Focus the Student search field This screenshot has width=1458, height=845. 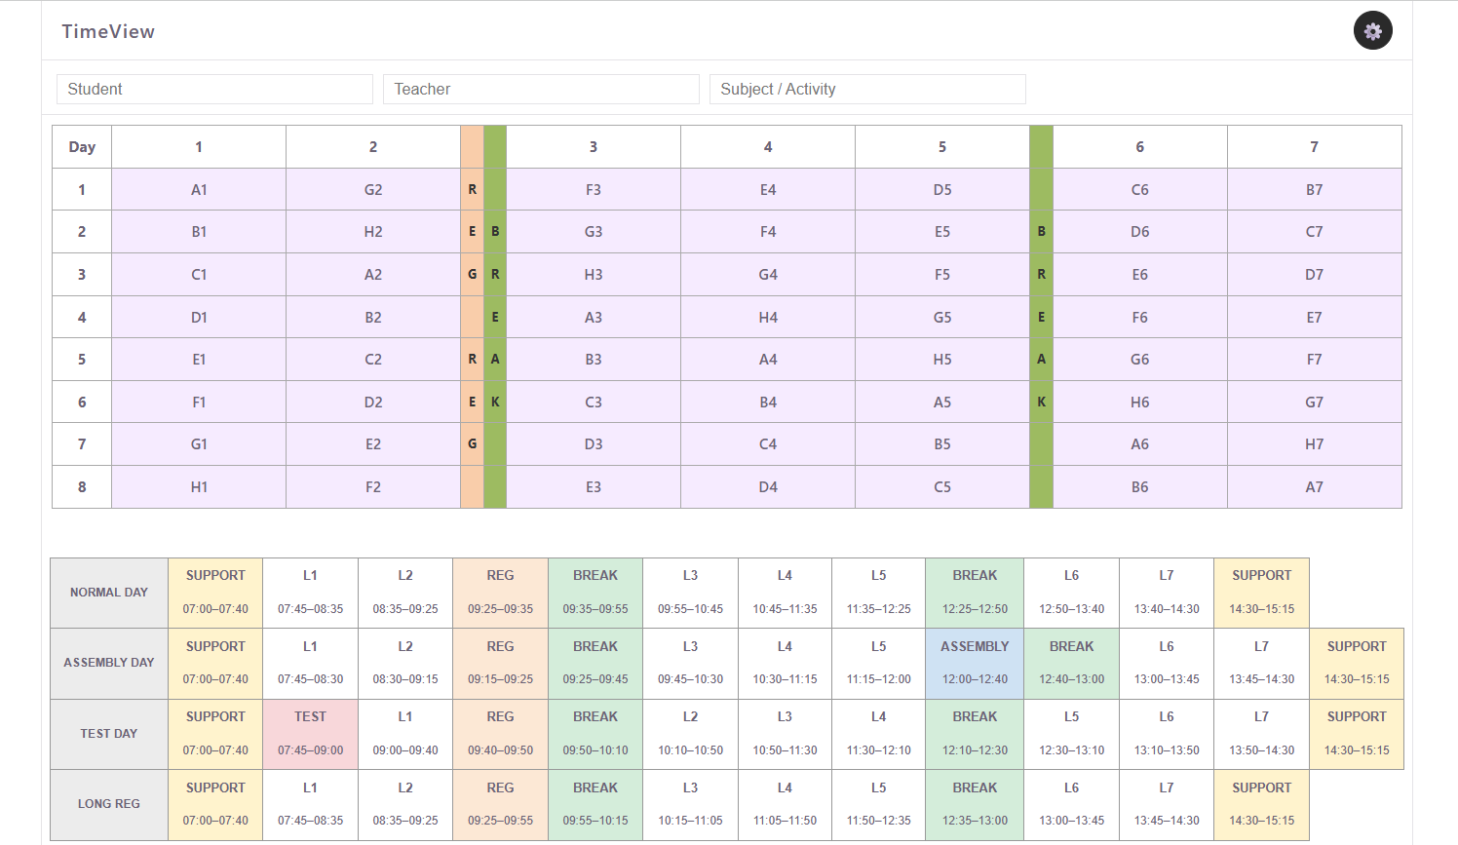tap(214, 89)
